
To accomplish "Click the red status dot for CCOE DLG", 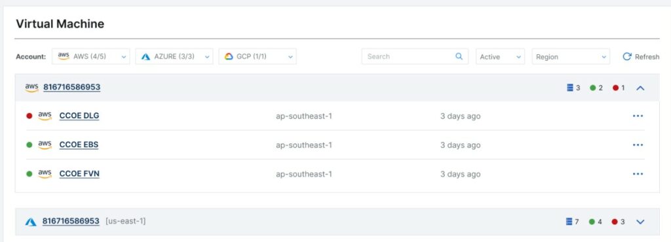I will (x=29, y=116).
